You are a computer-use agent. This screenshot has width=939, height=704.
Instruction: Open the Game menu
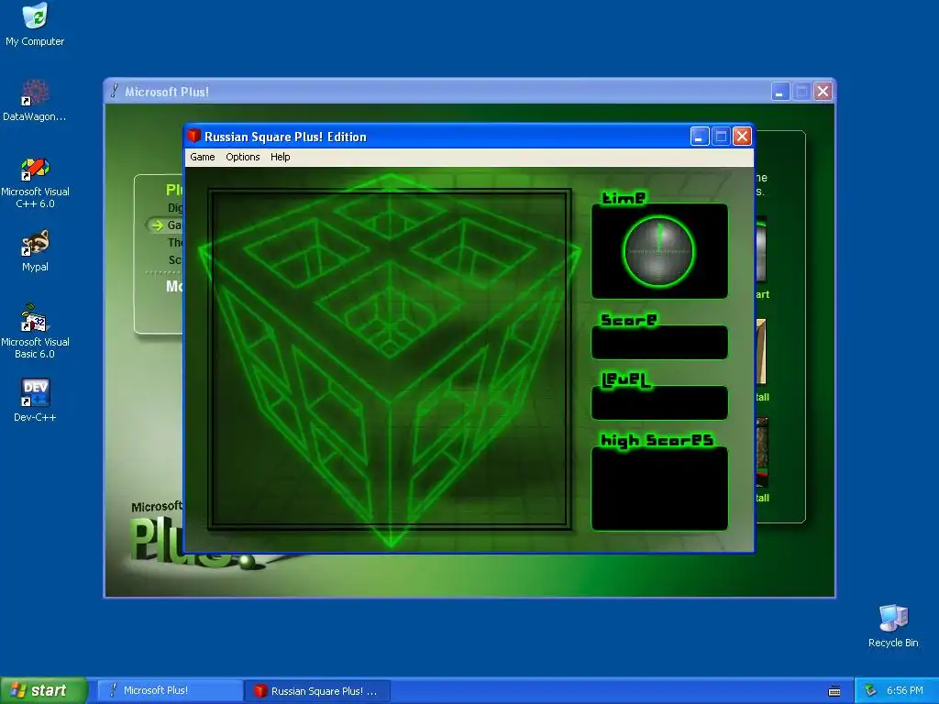[203, 157]
